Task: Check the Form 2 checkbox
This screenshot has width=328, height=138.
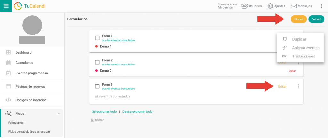Action: pos(97,62)
